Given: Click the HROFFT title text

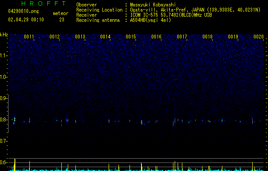Looking at the screenshot, I should click(44, 3).
